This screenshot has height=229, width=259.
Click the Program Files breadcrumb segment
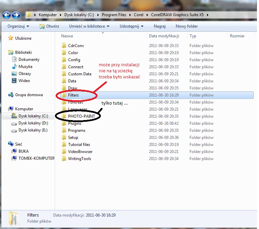click(115, 15)
